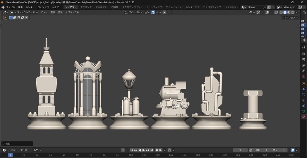
Task: Click the current frame field showing 0
Action: click(240, 150)
